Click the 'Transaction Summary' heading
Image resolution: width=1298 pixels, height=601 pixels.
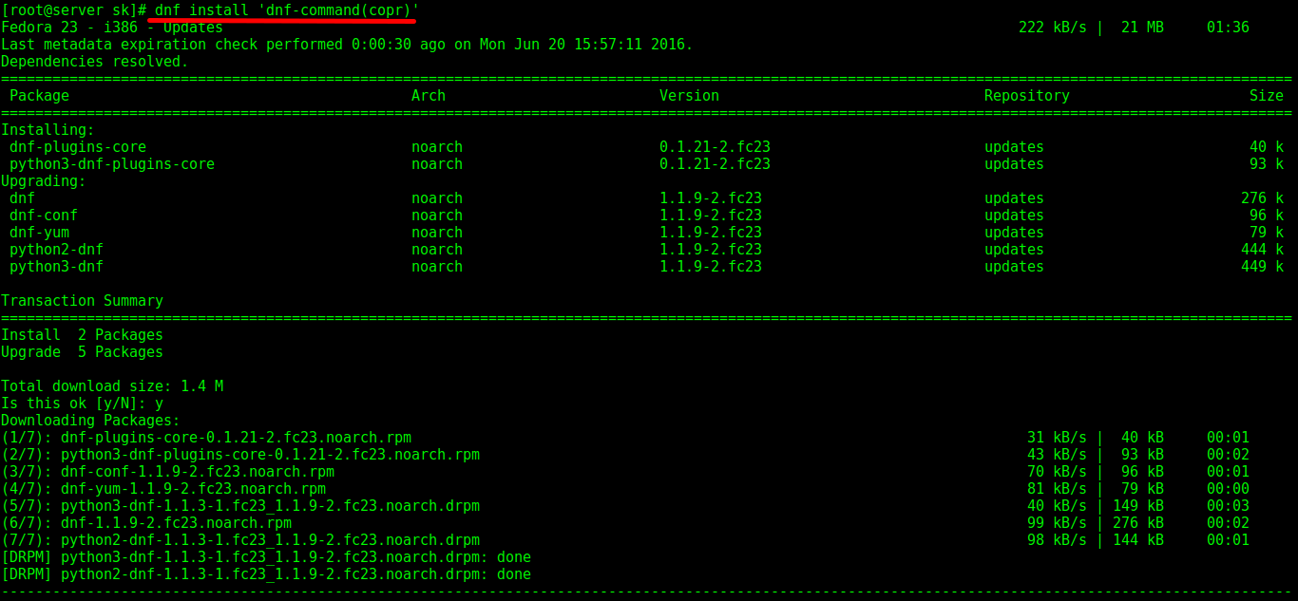coord(83,301)
